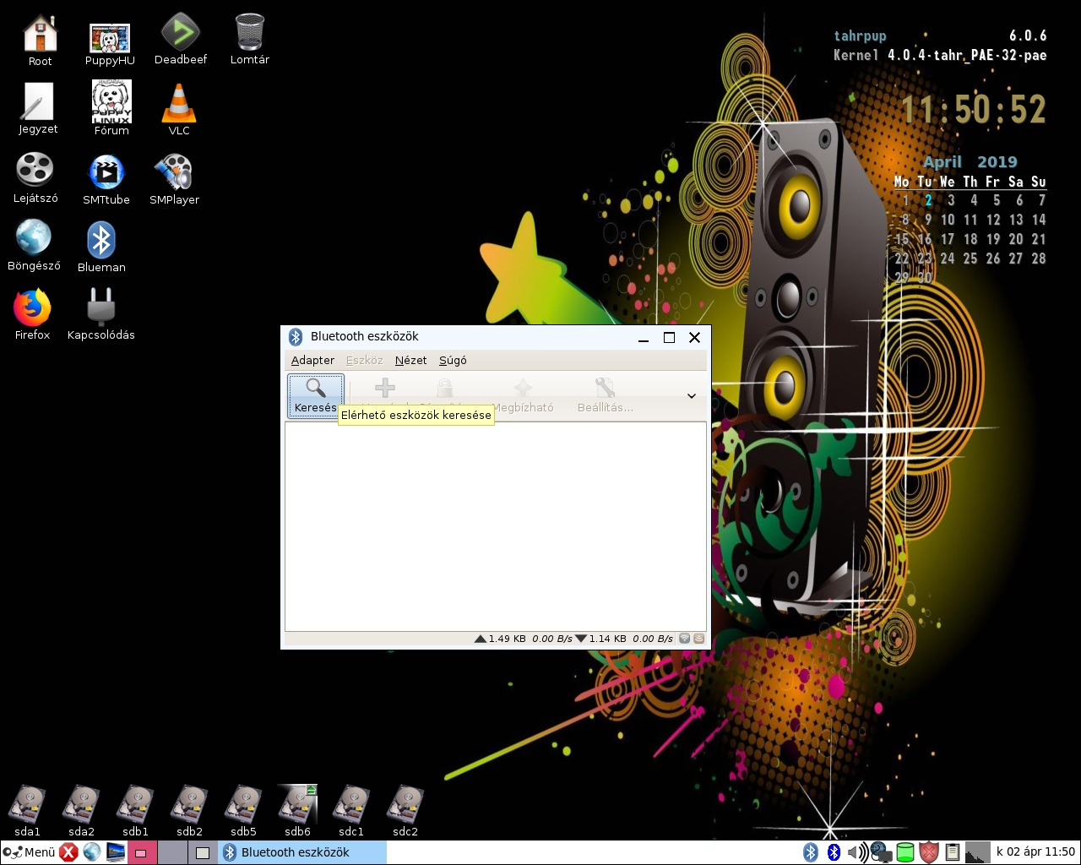Click the red X taskbar icon
The image size is (1081, 865).
click(x=69, y=852)
